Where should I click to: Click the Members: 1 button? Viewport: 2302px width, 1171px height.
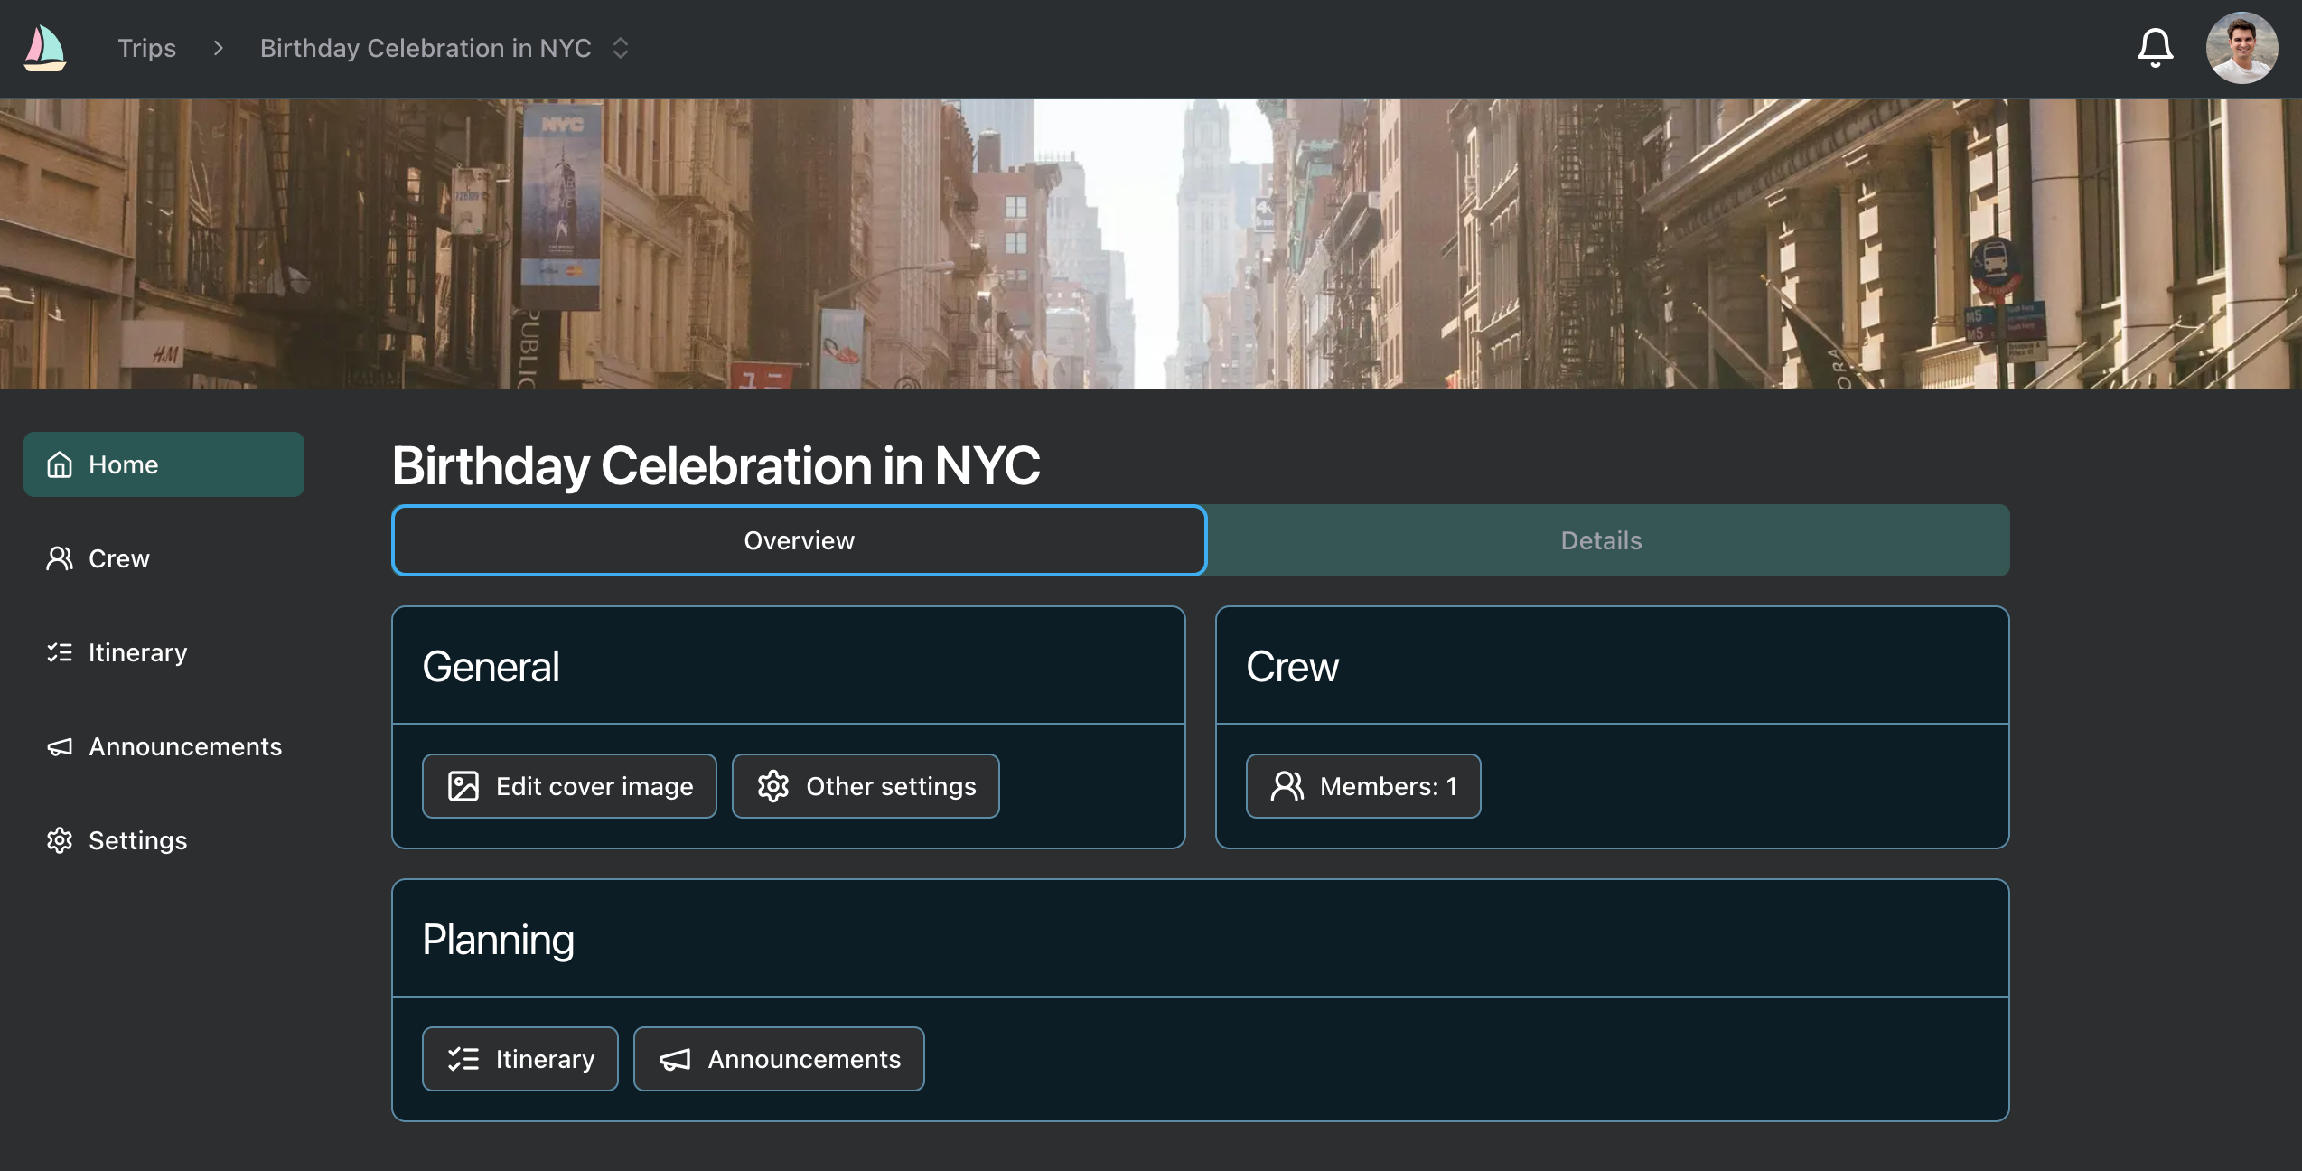[1363, 786]
